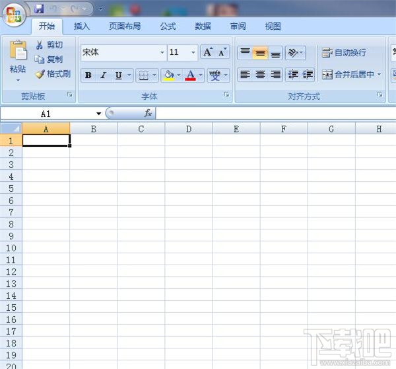Open the 公式 tab
Screen dimensions: 396x369
pos(168,26)
